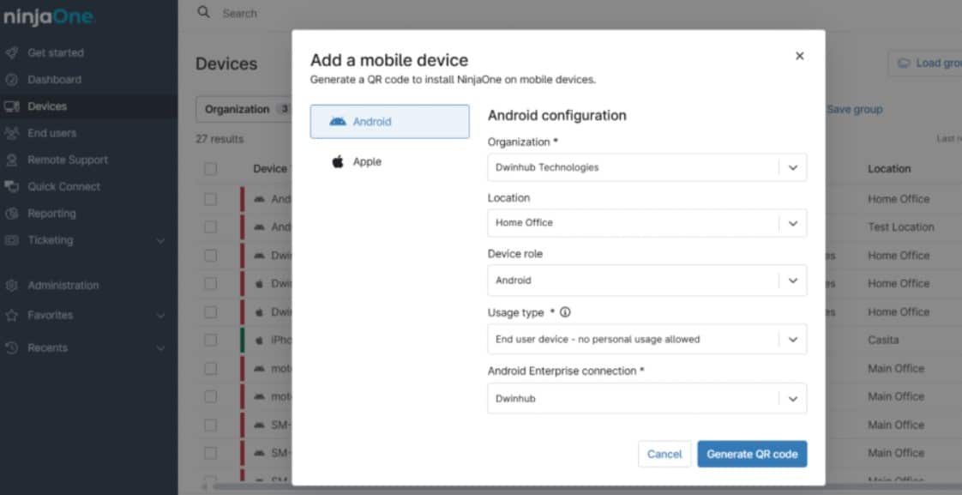The image size is (962, 495).
Task: Open the Device role dropdown
Action: [x=647, y=280]
